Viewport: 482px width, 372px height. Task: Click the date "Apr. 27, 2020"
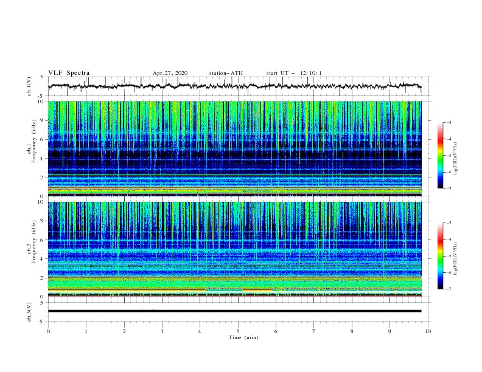[170, 73]
